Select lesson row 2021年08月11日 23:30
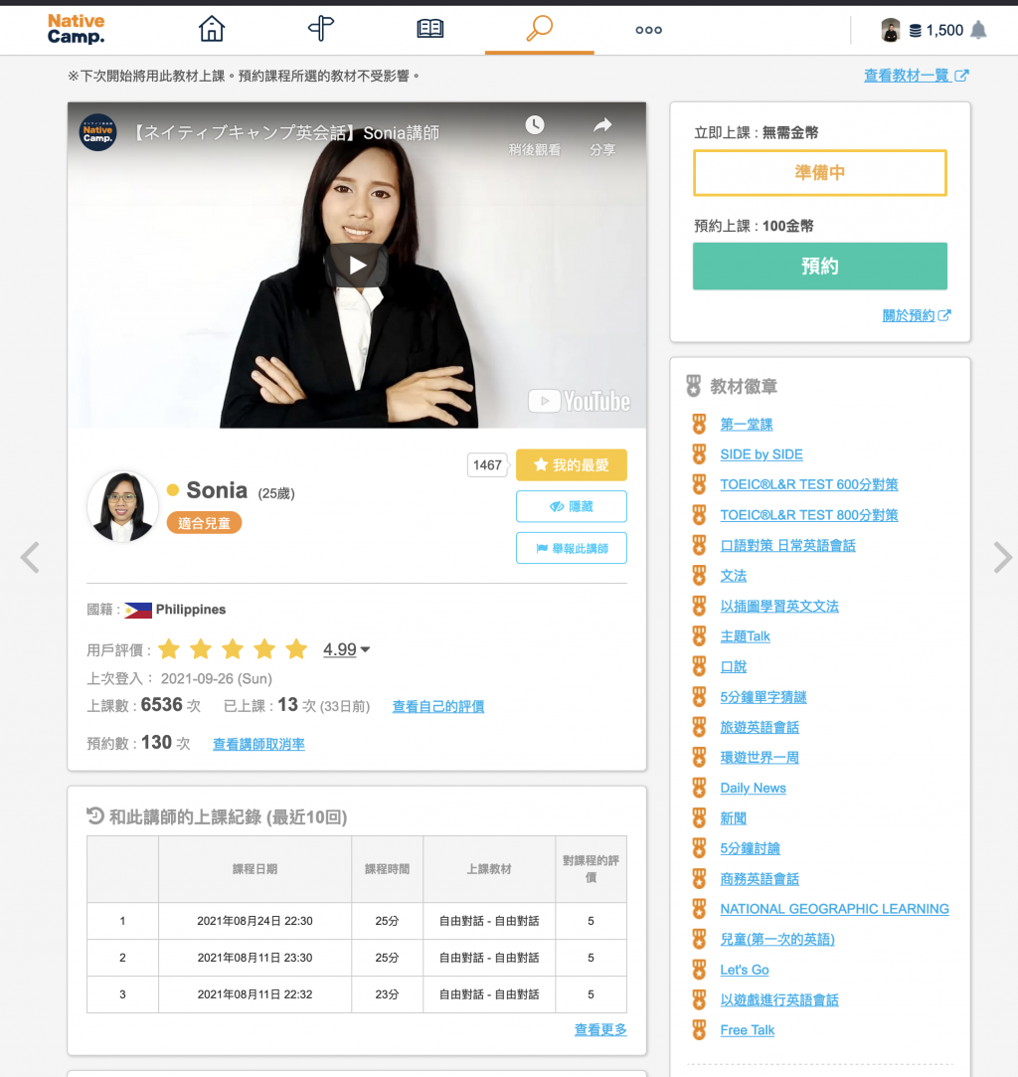 click(x=356, y=958)
